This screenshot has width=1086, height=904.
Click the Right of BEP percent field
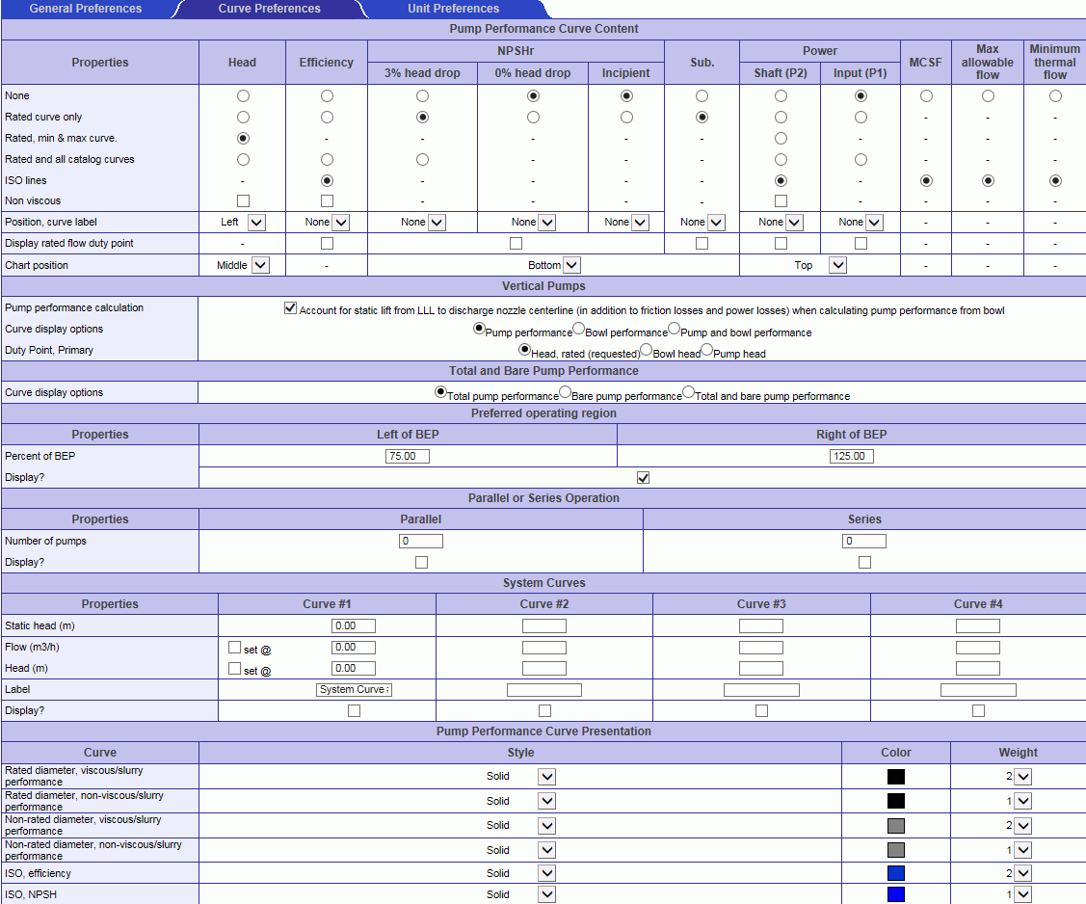click(851, 457)
